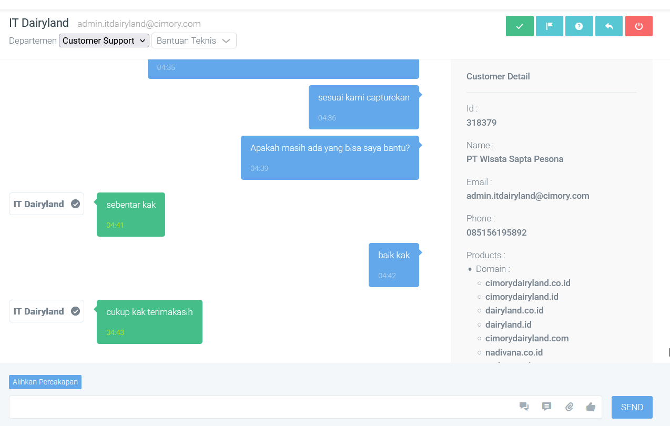Screen dimensions: 670x426
Task: Click the SEND button
Action: pyautogui.click(x=632, y=407)
